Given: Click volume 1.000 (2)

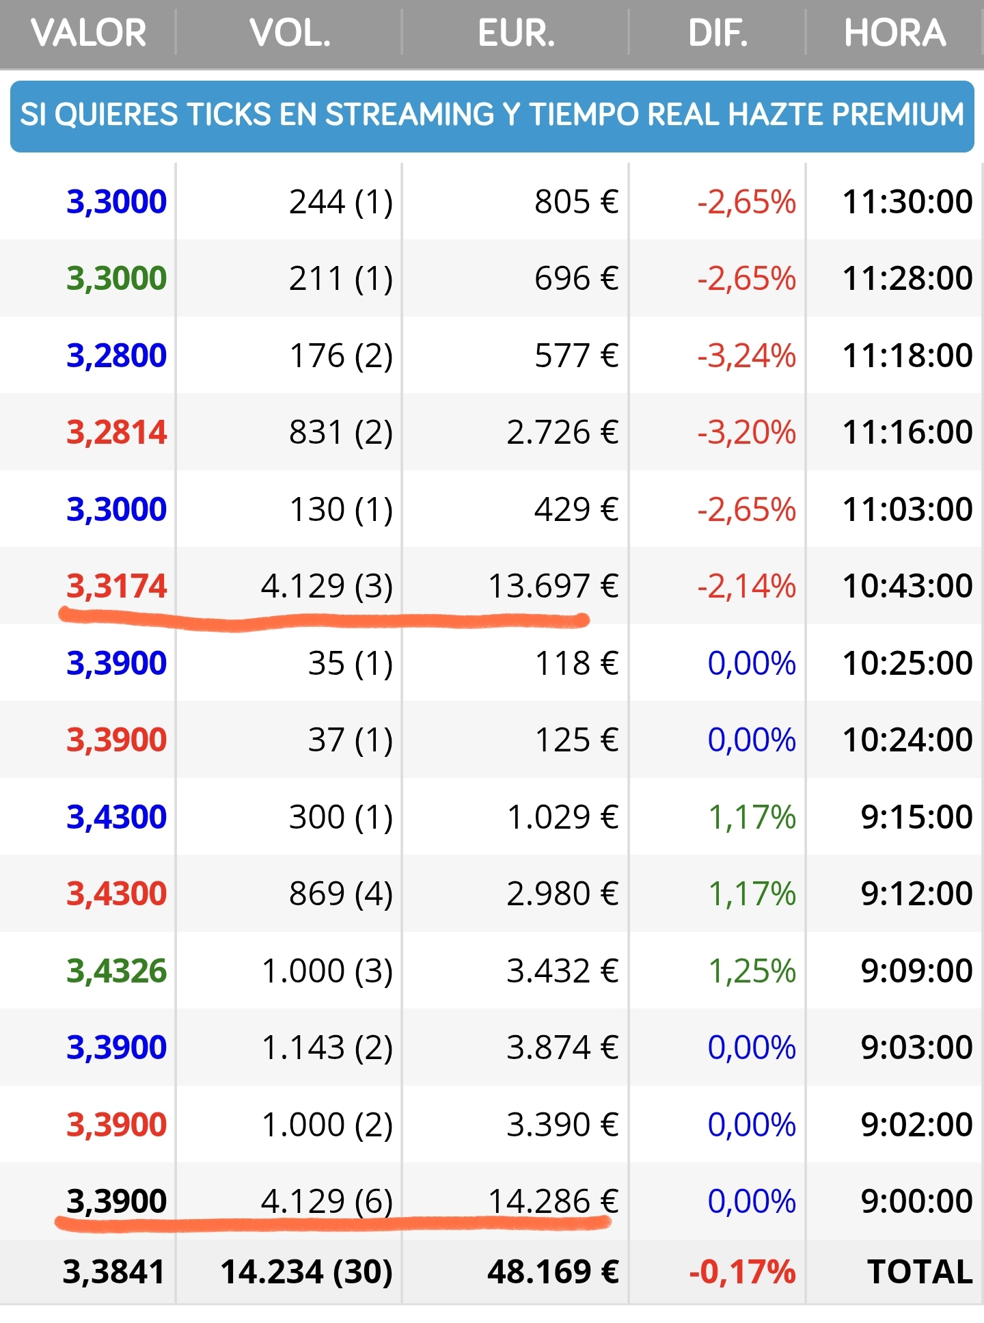Looking at the screenshot, I should tap(327, 1125).
